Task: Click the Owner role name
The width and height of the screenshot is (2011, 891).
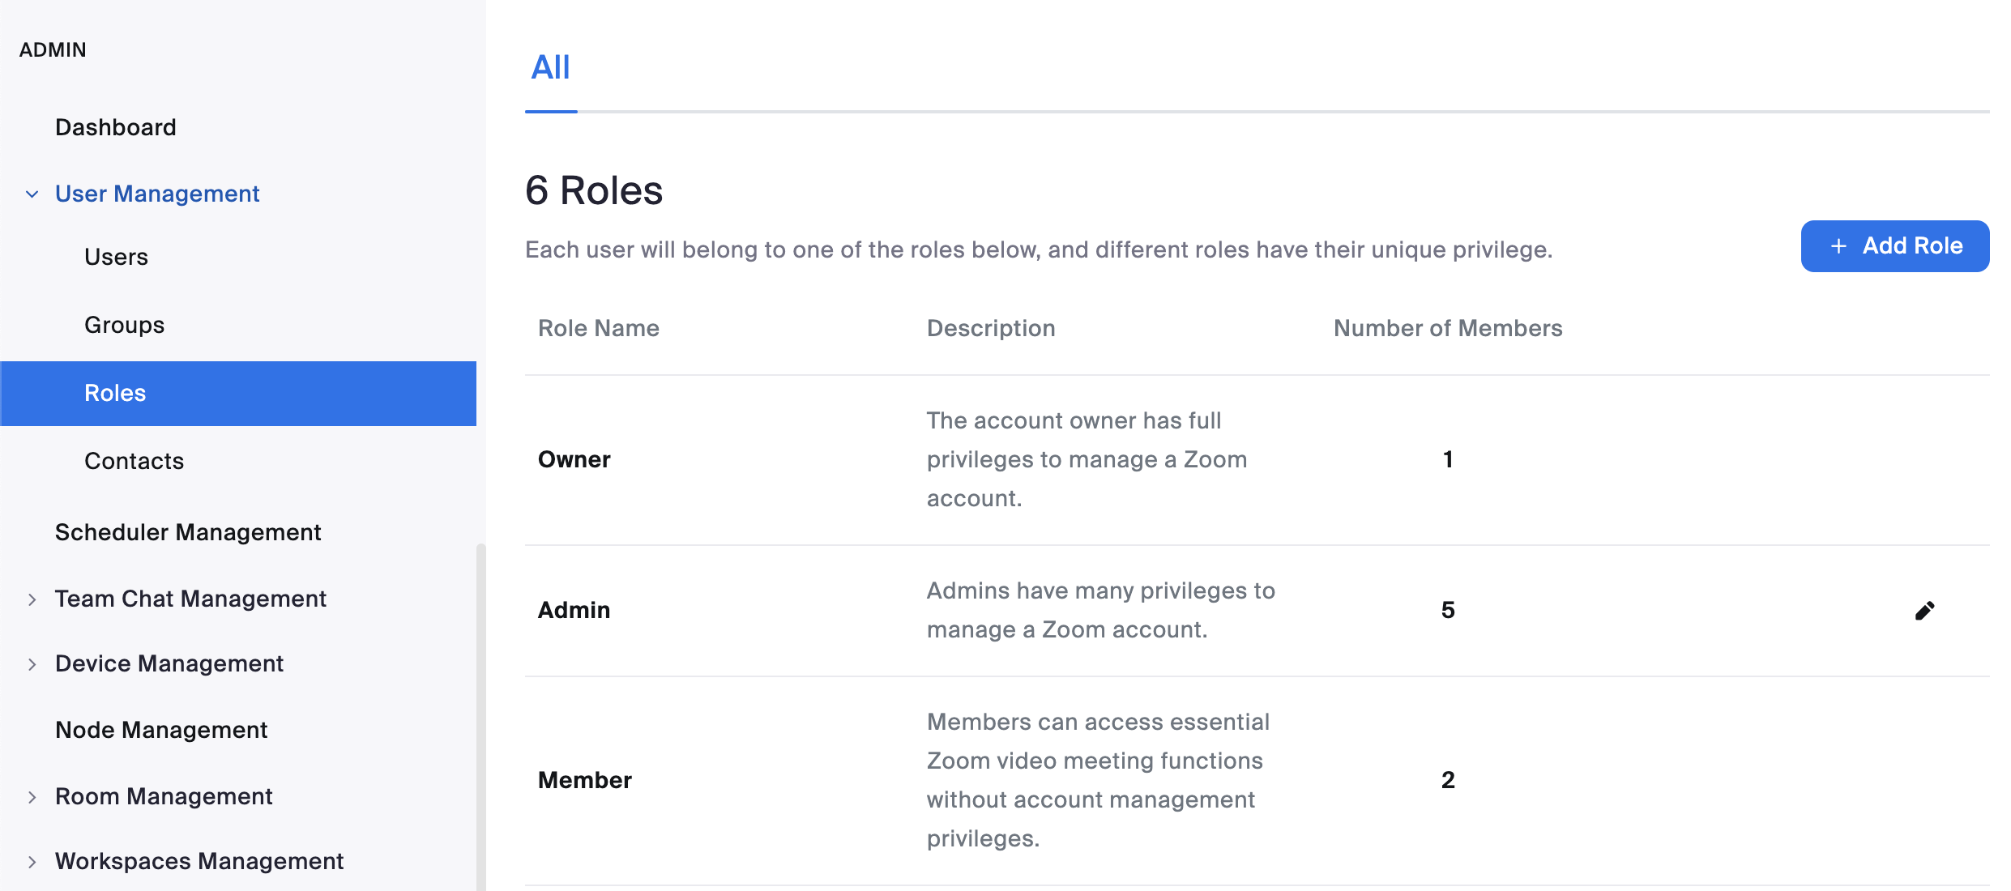Action: coord(574,459)
